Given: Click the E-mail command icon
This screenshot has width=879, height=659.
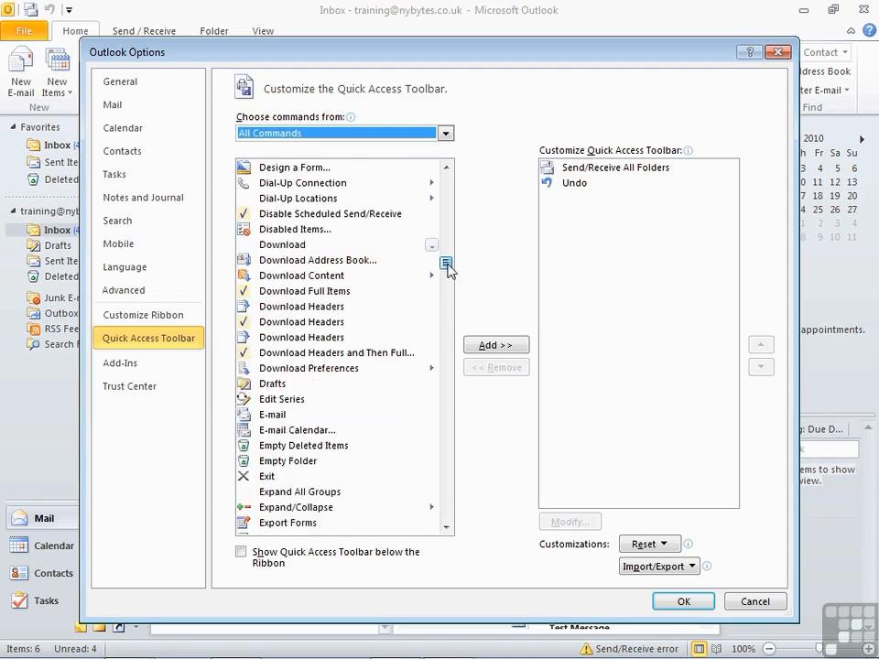Looking at the screenshot, I should [x=244, y=415].
